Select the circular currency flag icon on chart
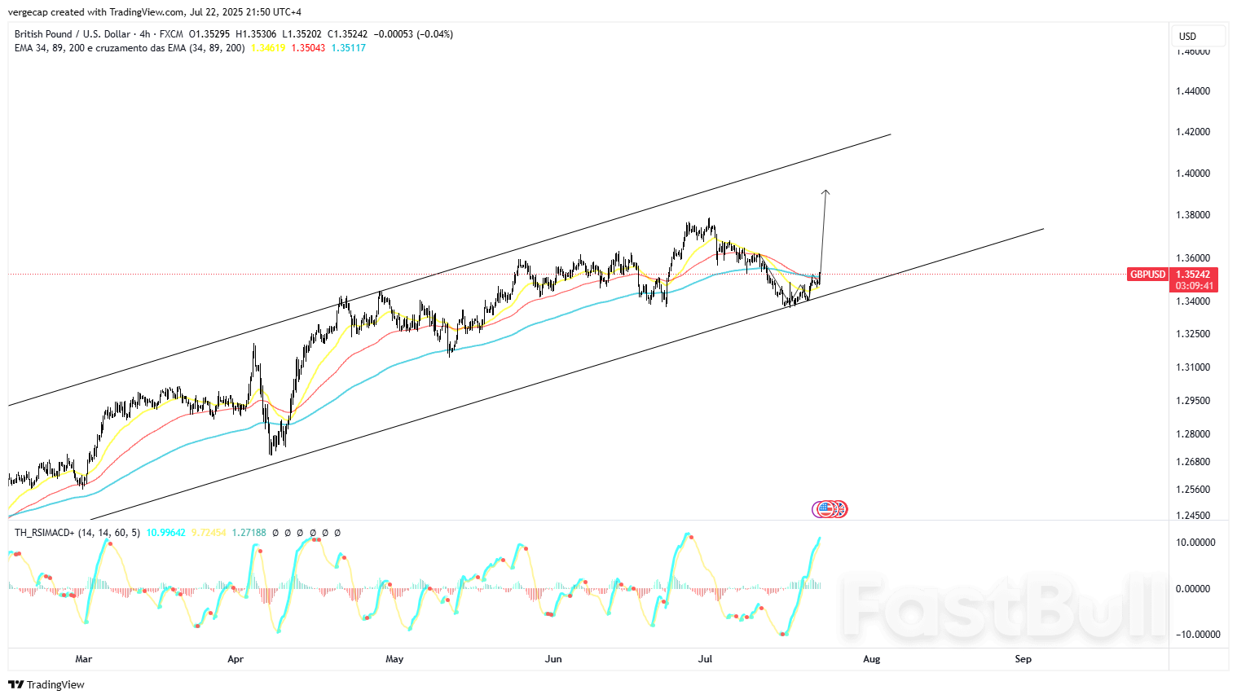This screenshot has width=1237, height=699. tap(829, 508)
